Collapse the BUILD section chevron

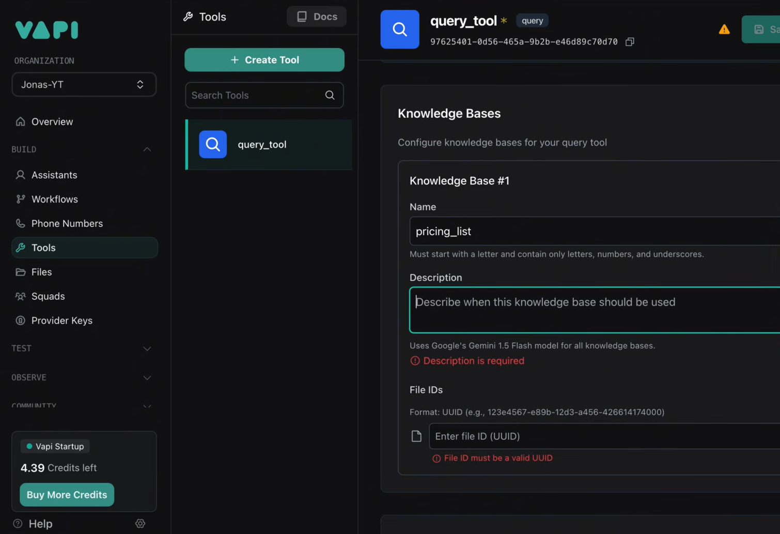tap(147, 149)
